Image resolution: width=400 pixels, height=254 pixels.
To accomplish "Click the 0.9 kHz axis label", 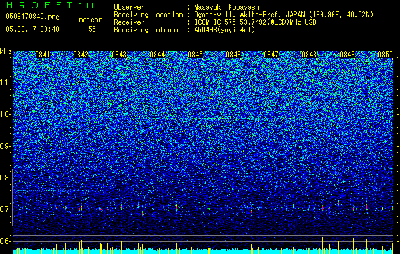I will [x=5, y=146].
